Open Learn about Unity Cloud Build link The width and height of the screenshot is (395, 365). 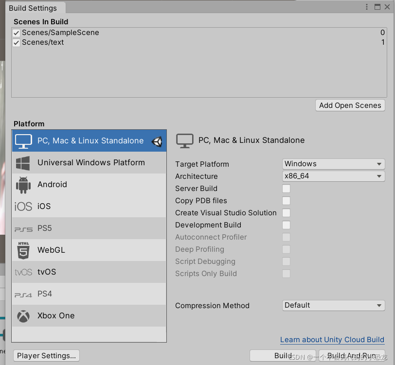[x=332, y=340]
